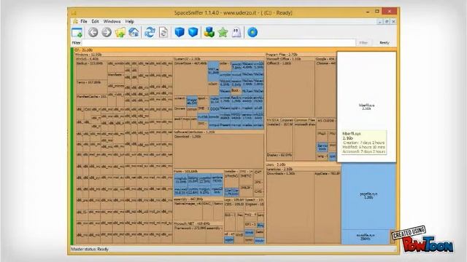
Task: Click the application icon beside File menu
Action: pos(75,21)
